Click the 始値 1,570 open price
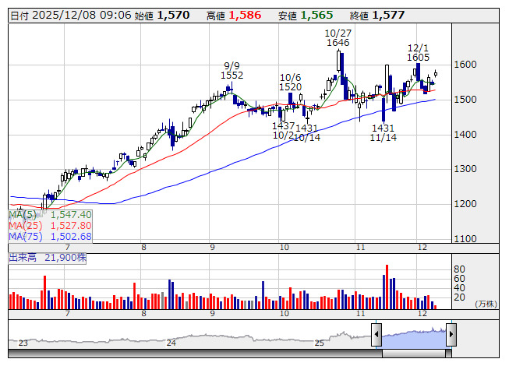Viewport: 509px width, 366px height. 162,15
